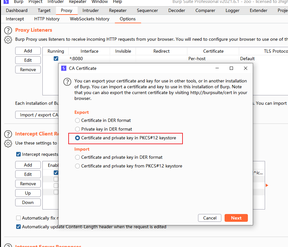This screenshot has width=288, height=247.
Task: Click the Burp logo in CA Certificate title bar
Action: pos(64,68)
